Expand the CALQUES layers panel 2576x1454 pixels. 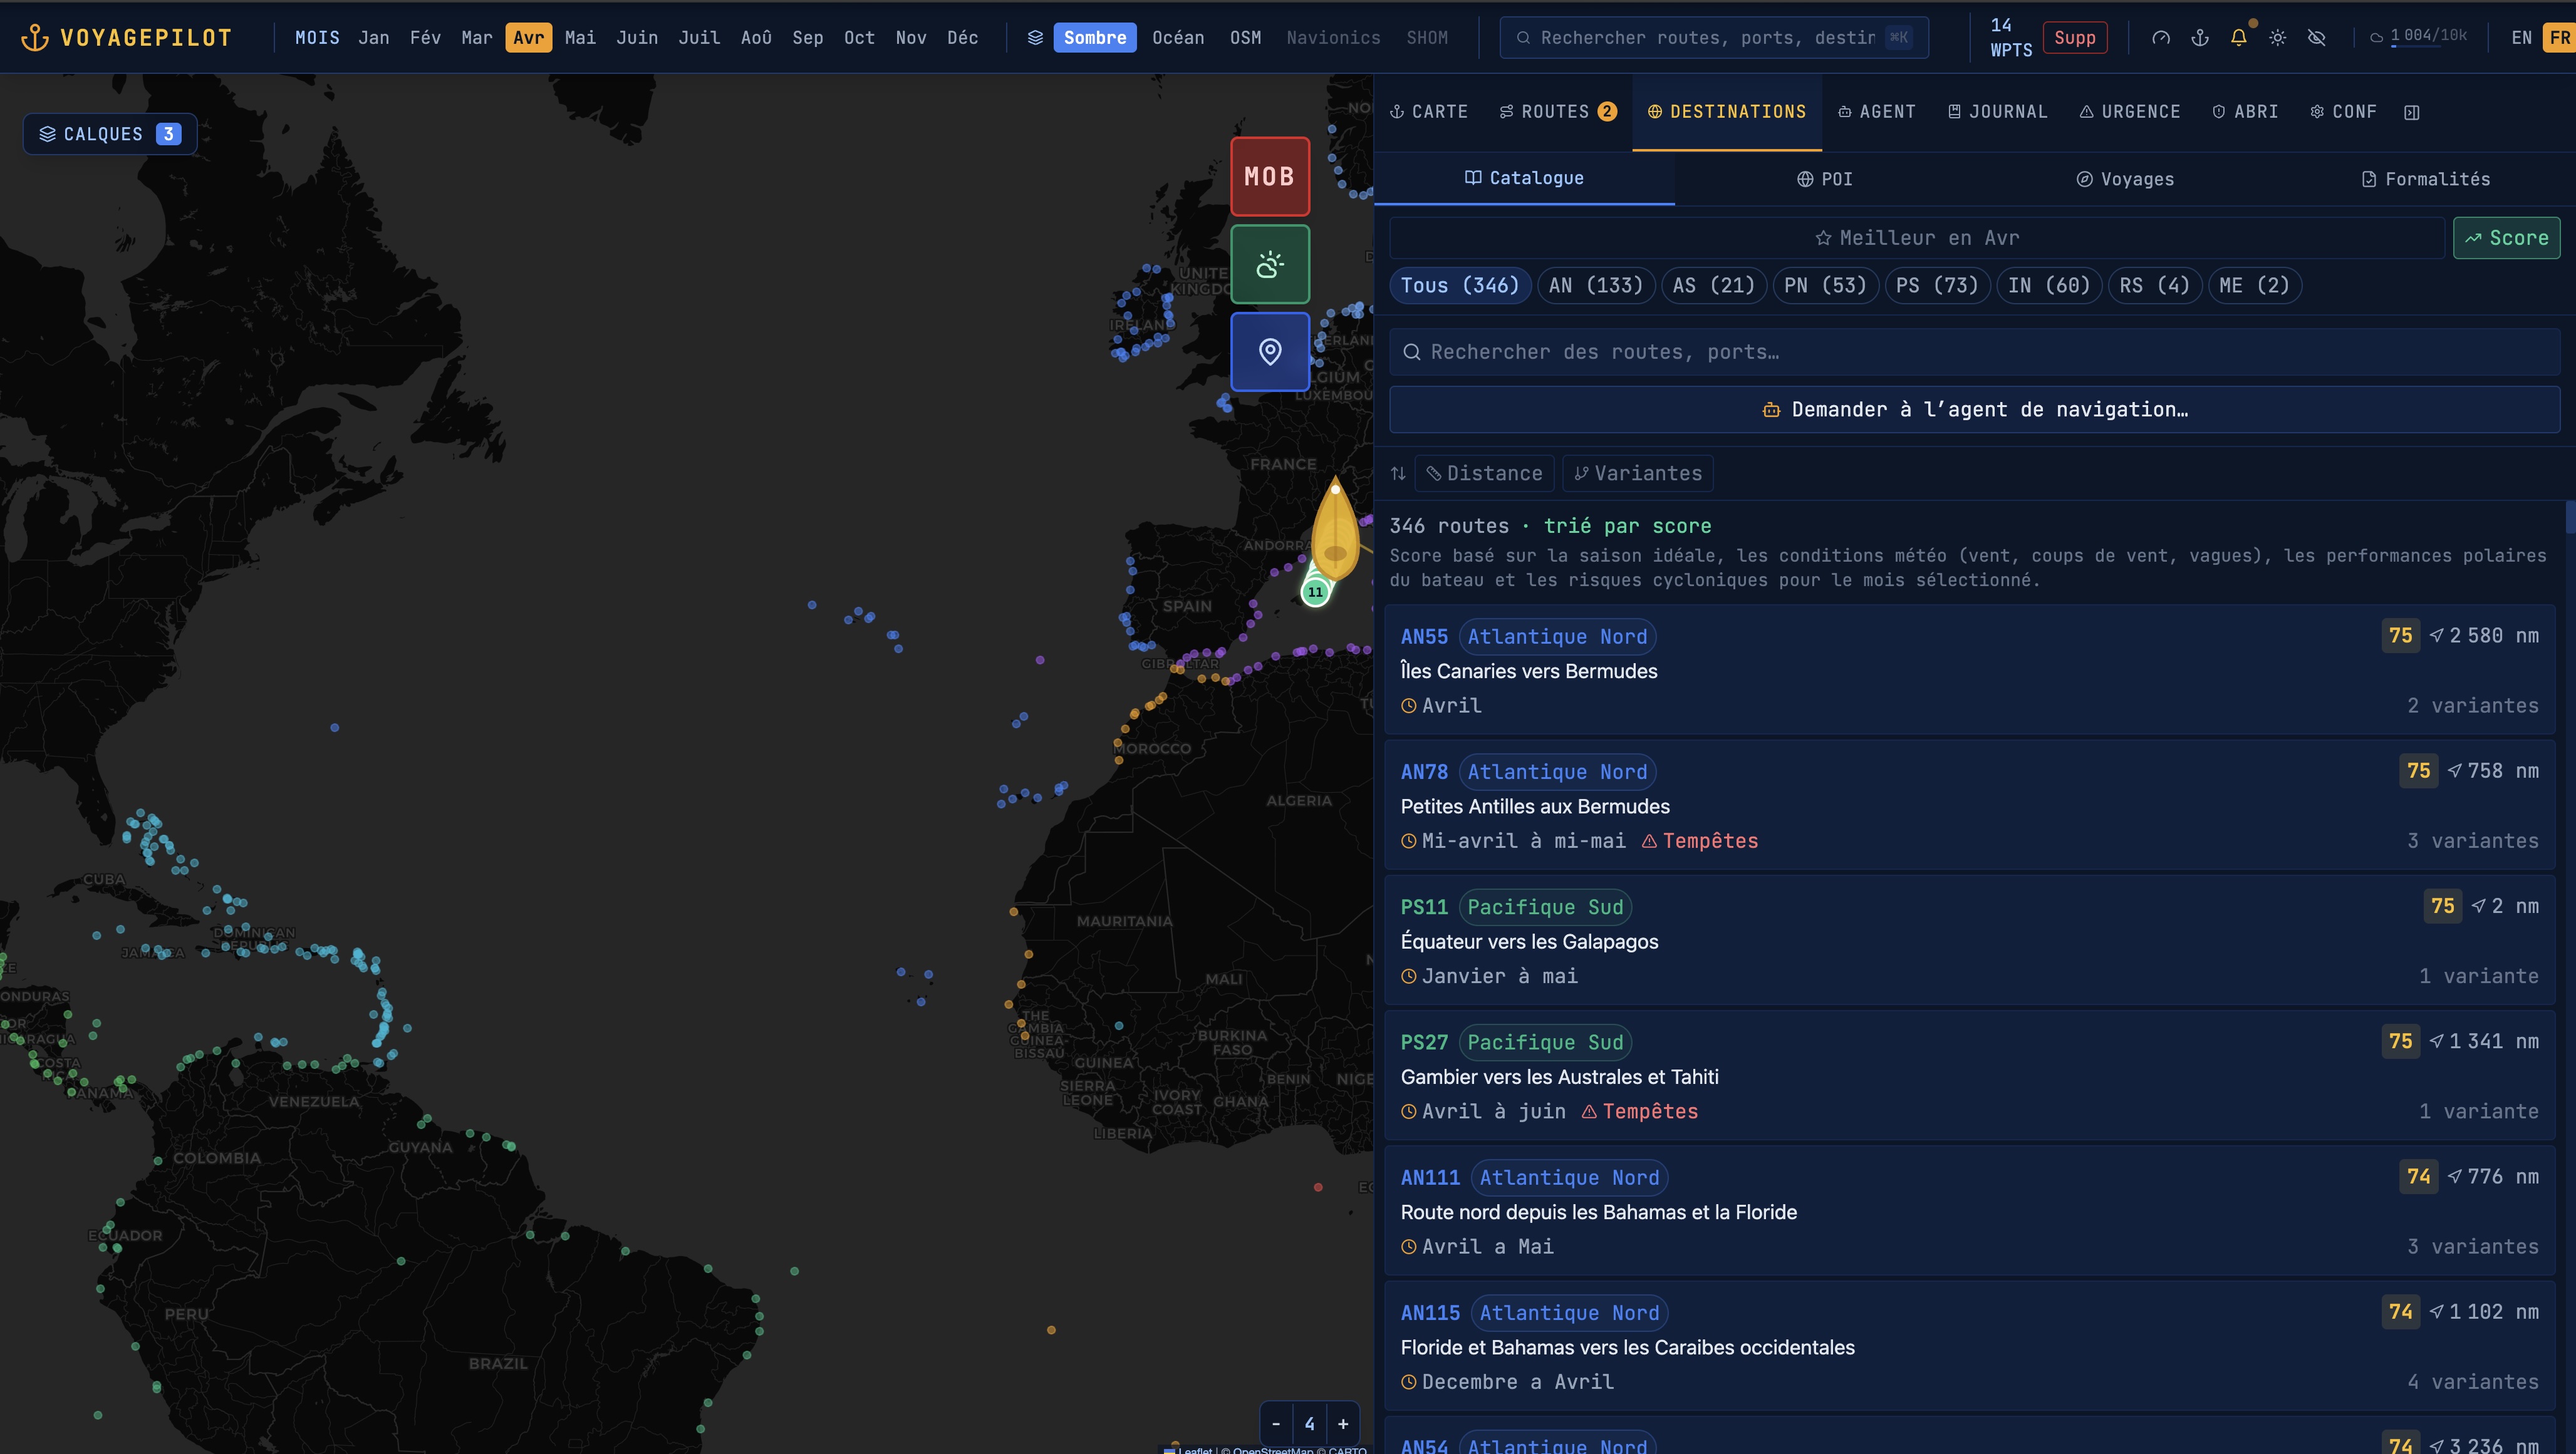click(110, 134)
